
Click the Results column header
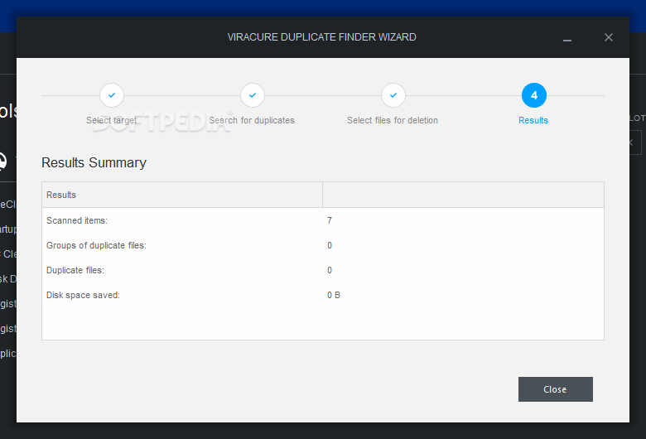pos(182,195)
